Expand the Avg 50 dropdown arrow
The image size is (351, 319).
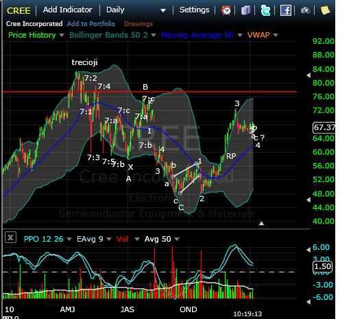click(177, 239)
